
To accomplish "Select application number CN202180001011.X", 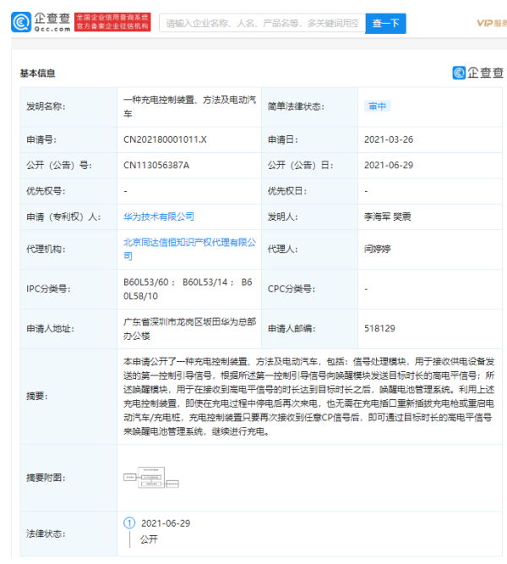I will click(x=165, y=140).
